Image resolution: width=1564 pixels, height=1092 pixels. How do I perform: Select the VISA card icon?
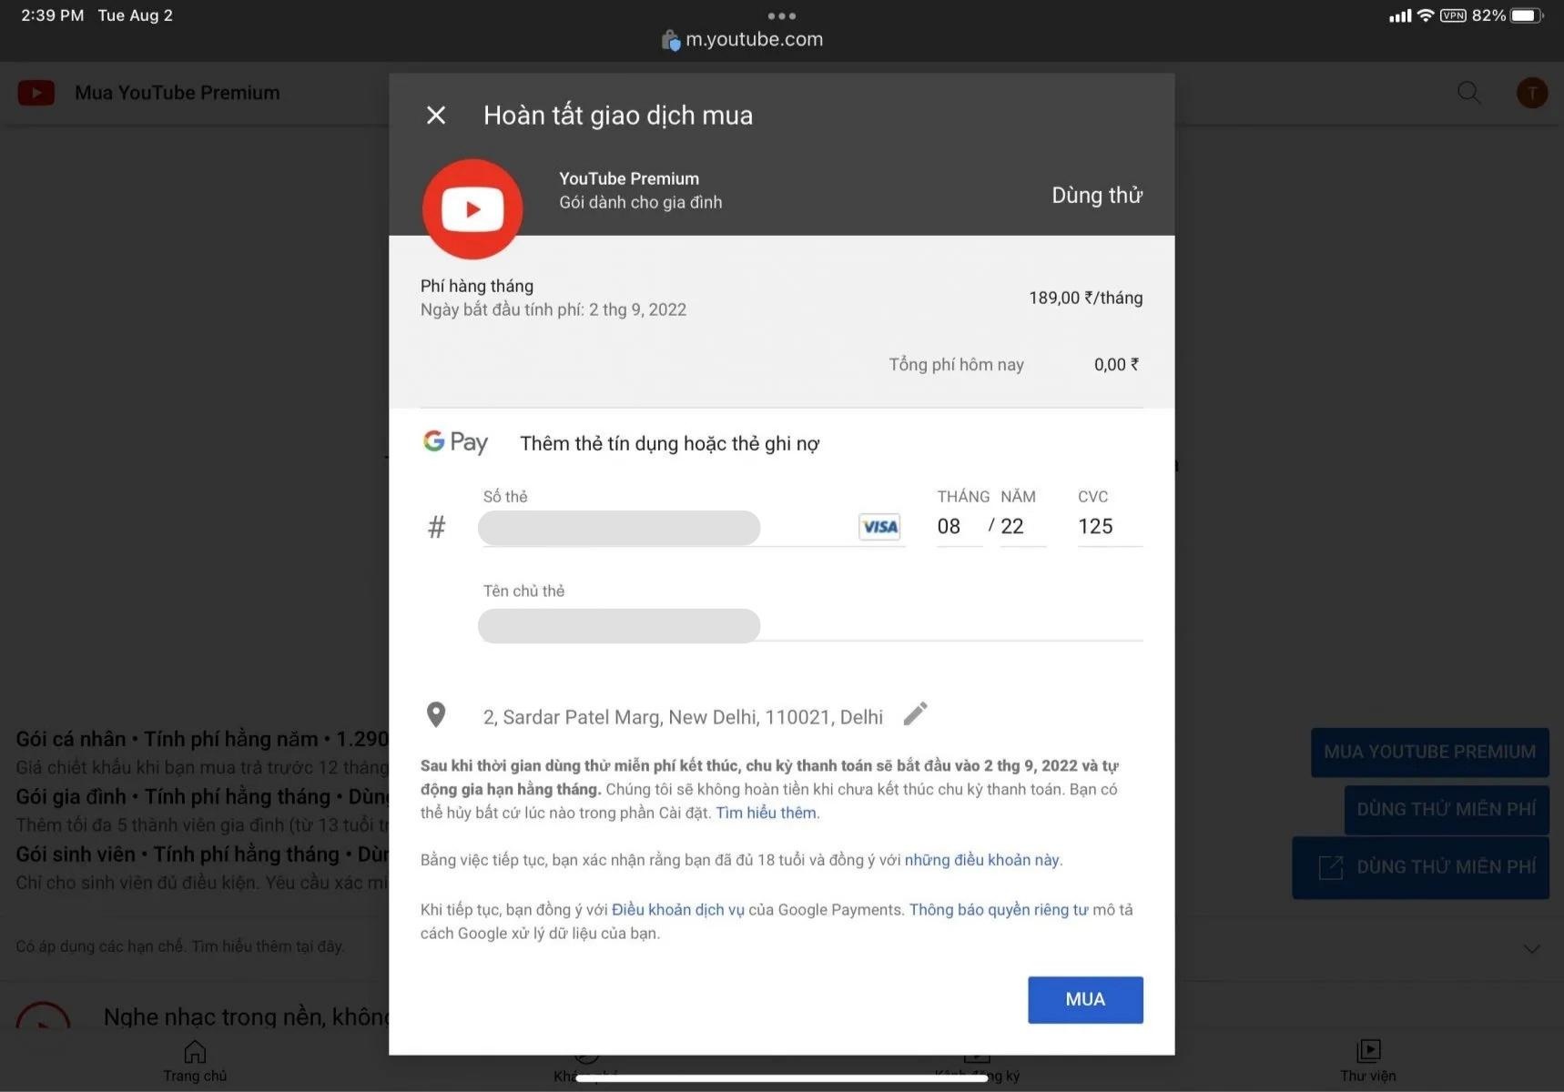point(878,527)
